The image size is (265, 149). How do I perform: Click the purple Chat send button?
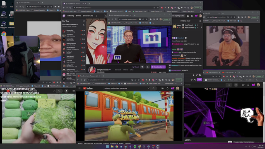[199, 79]
